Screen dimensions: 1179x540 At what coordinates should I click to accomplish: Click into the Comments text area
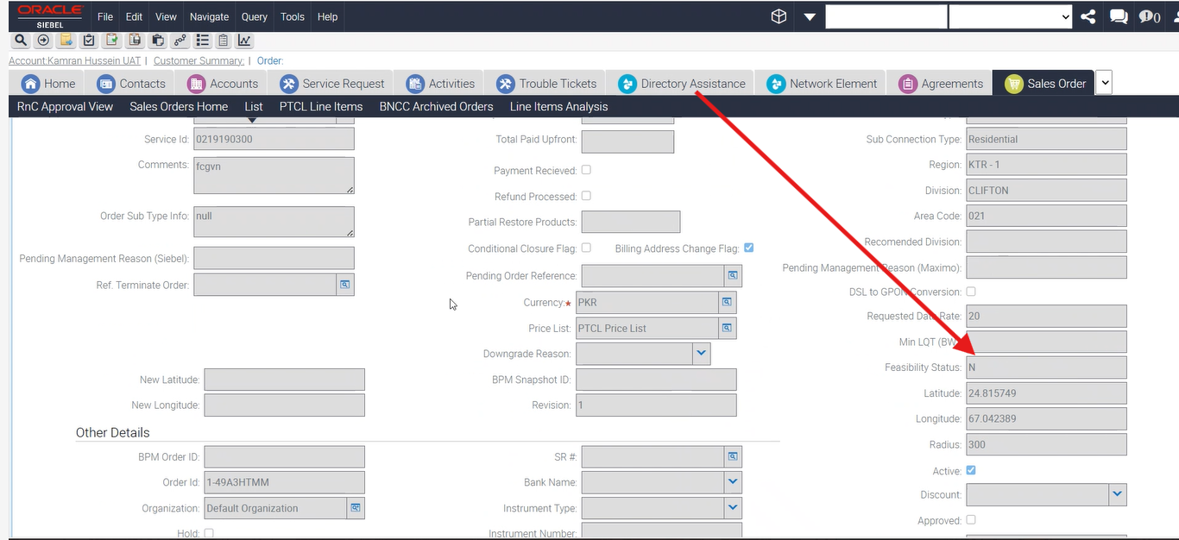pyautogui.click(x=274, y=175)
